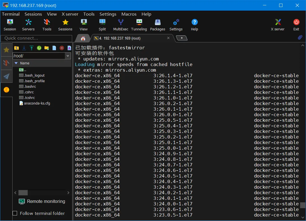Open the Session toolbar icon
306x221 pixels.
point(10,25)
